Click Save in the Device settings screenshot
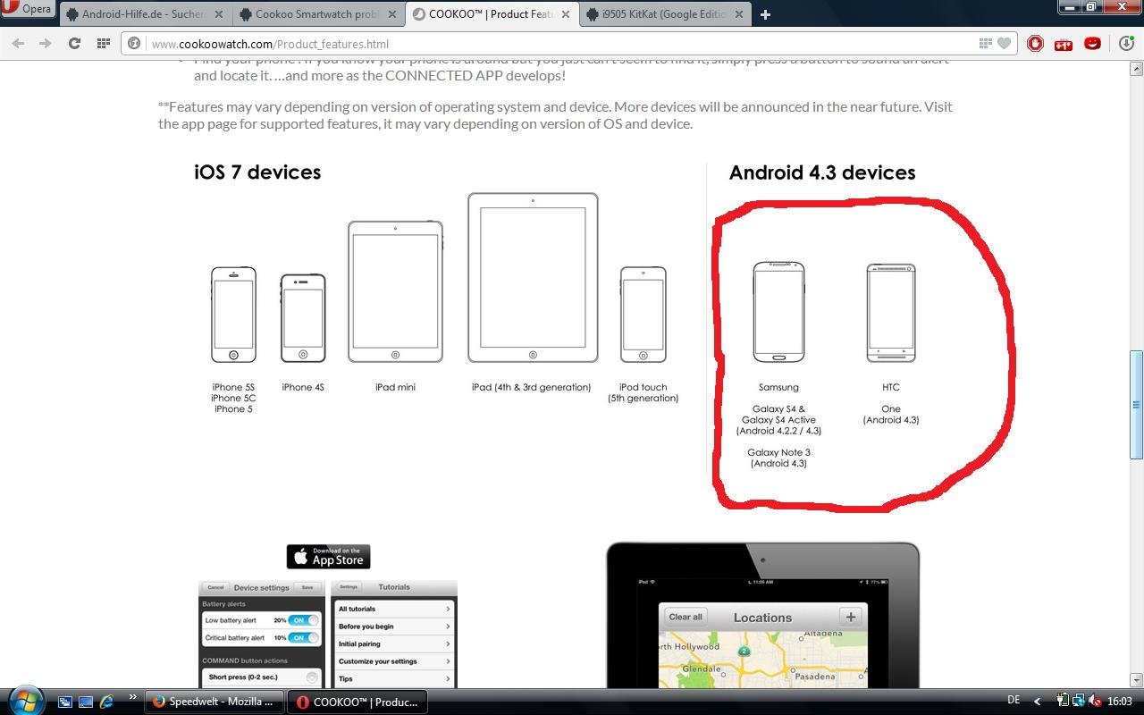This screenshot has height=715, width=1144. [x=307, y=587]
